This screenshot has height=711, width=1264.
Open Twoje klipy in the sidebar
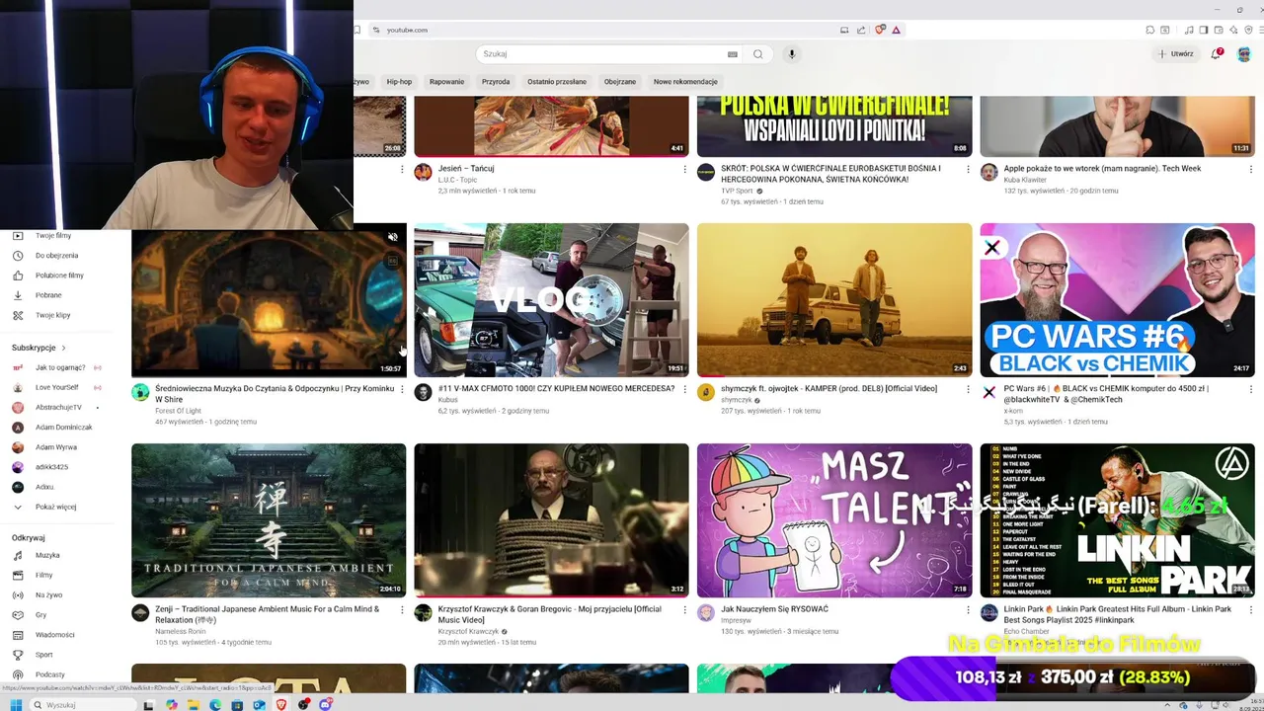tap(52, 315)
